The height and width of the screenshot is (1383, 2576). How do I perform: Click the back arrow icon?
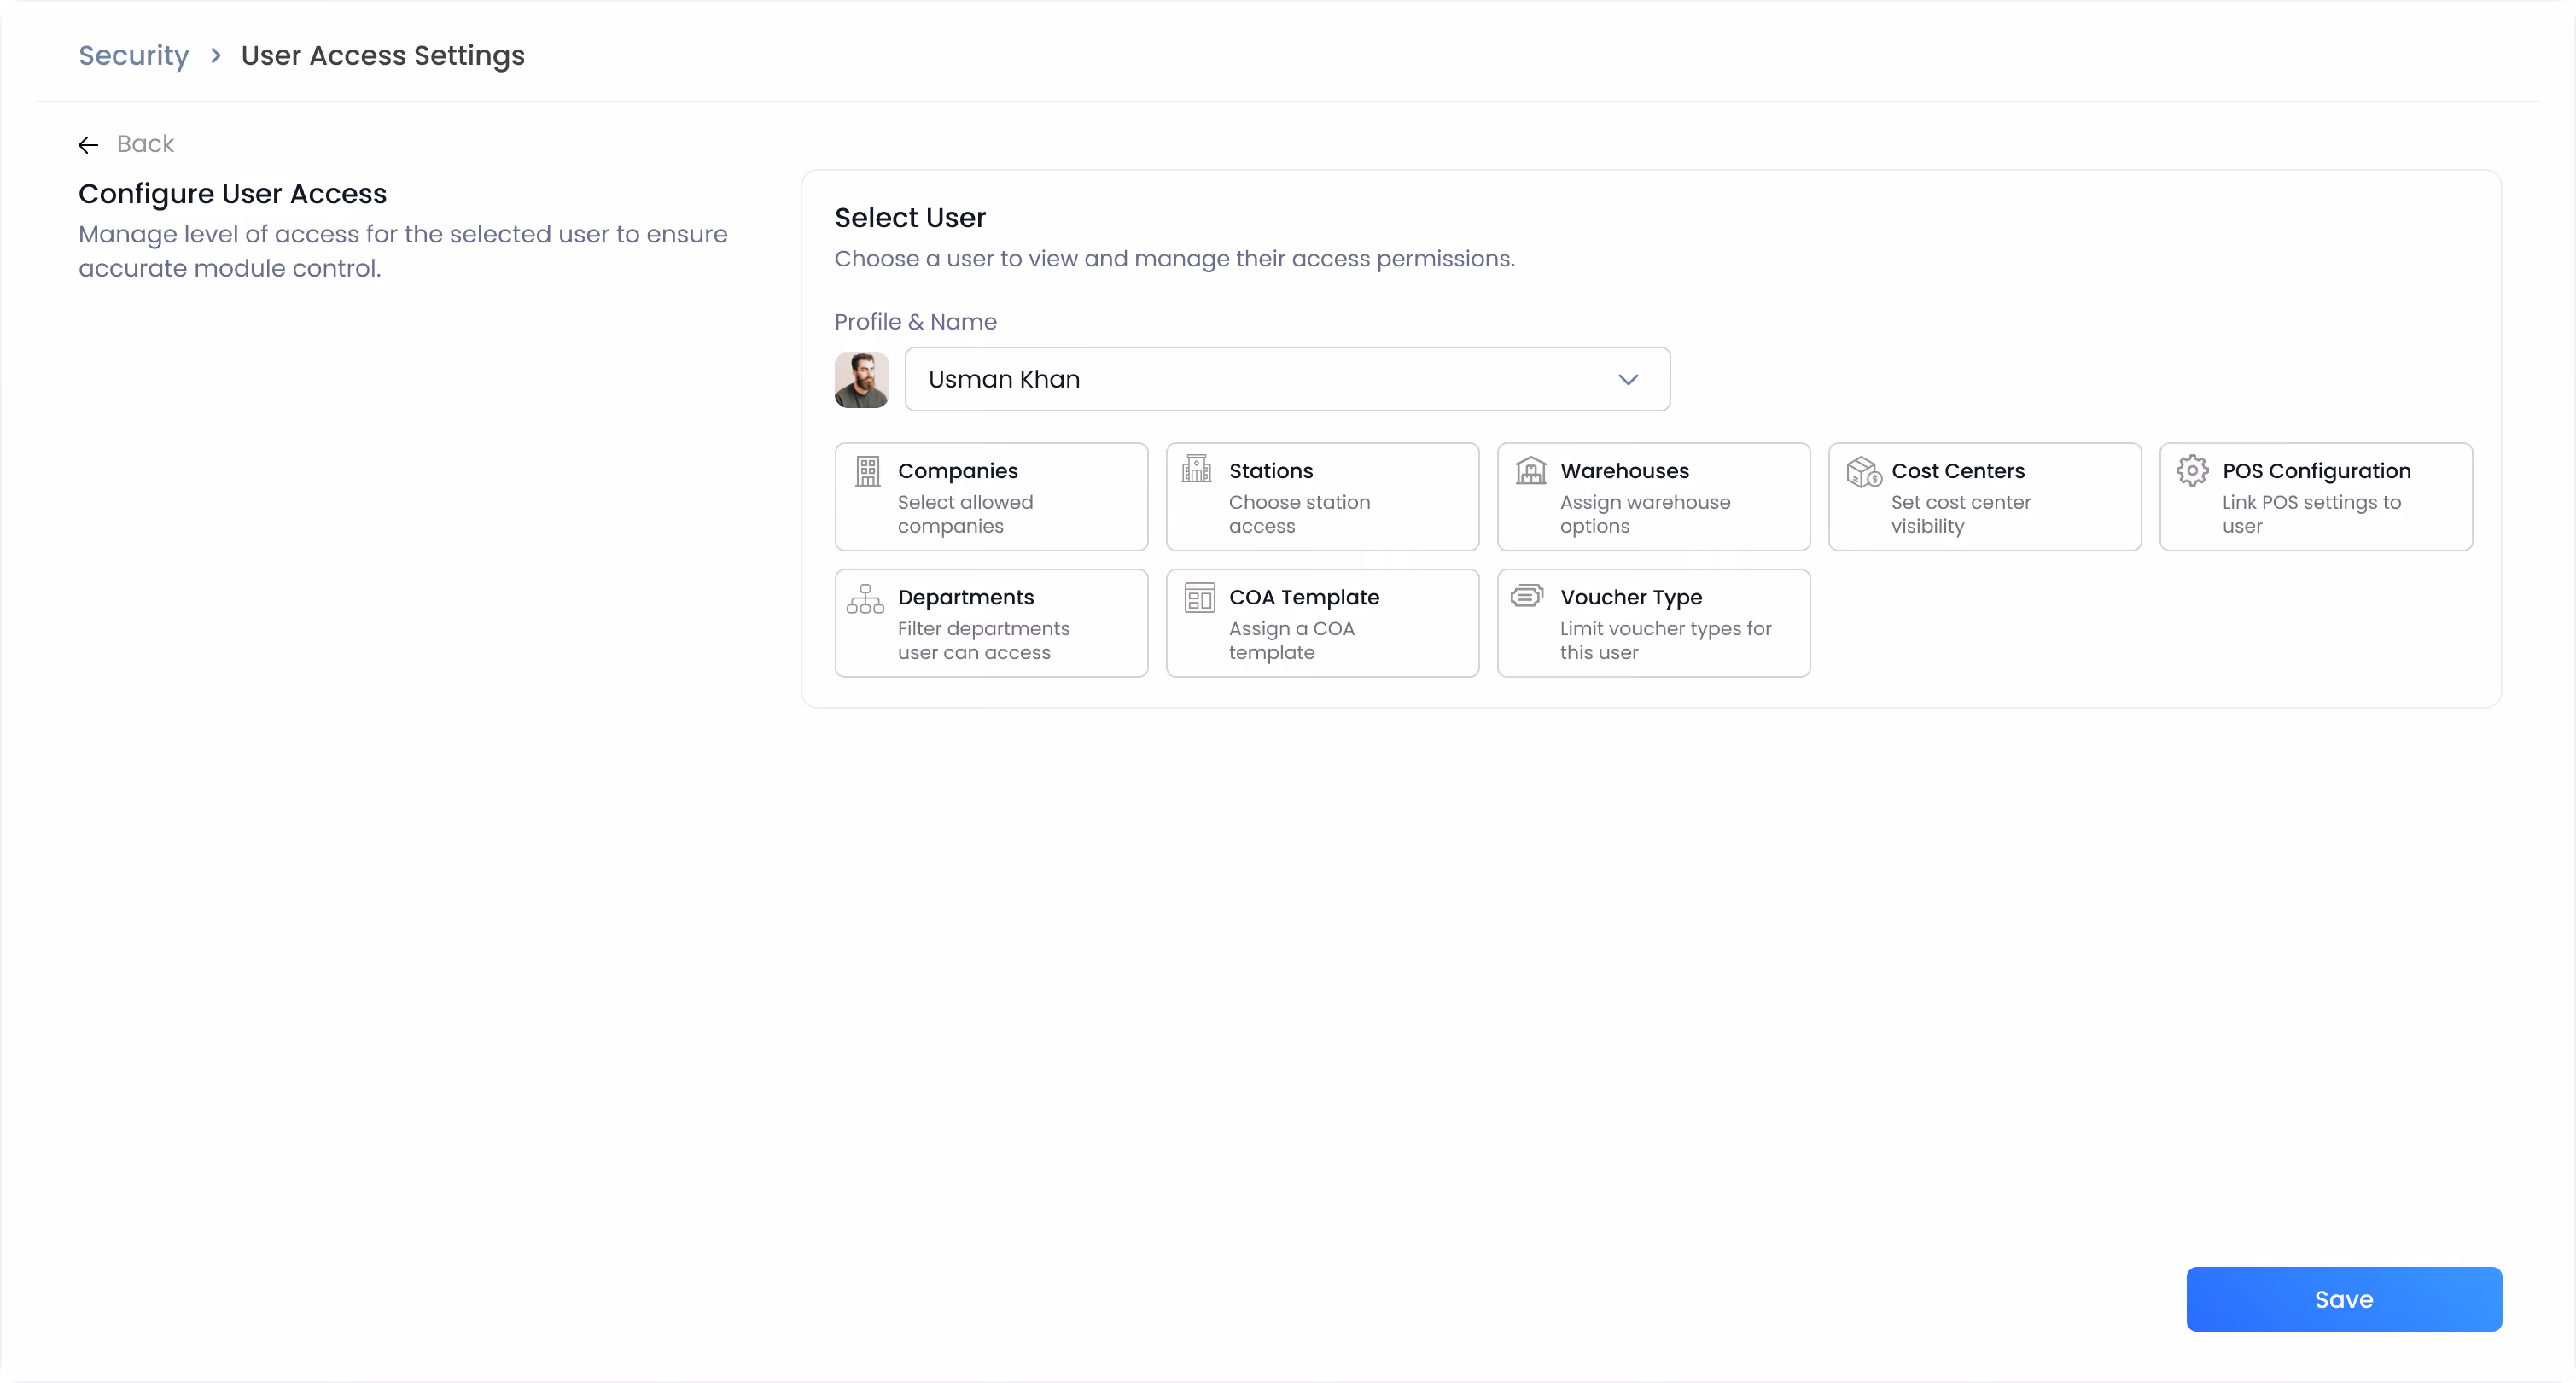tap(88, 145)
